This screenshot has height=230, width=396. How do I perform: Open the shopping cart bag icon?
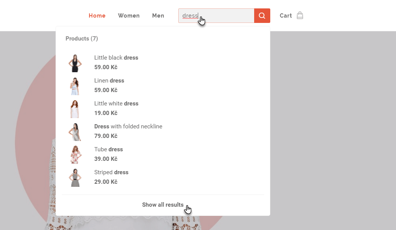300,16
